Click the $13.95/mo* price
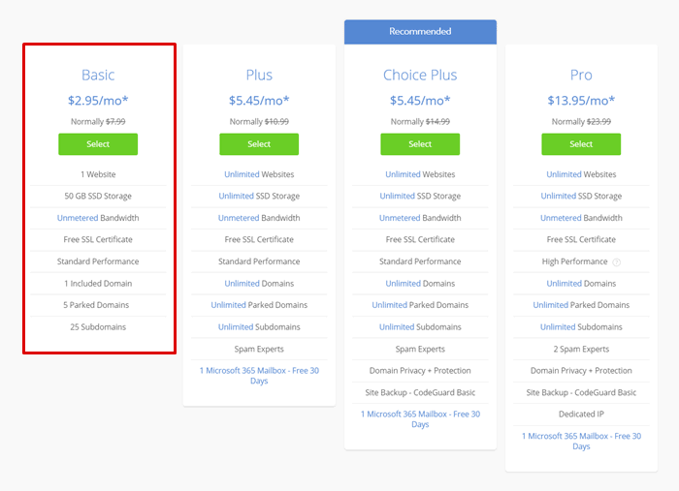679x491 pixels. pyautogui.click(x=581, y=101)
